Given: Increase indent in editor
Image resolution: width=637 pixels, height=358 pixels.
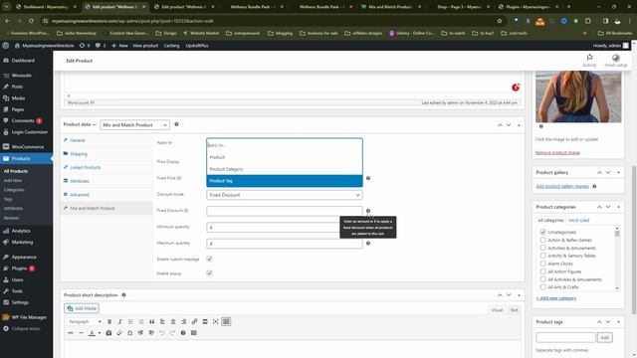Looking at the screenshot, I should 151,333.
